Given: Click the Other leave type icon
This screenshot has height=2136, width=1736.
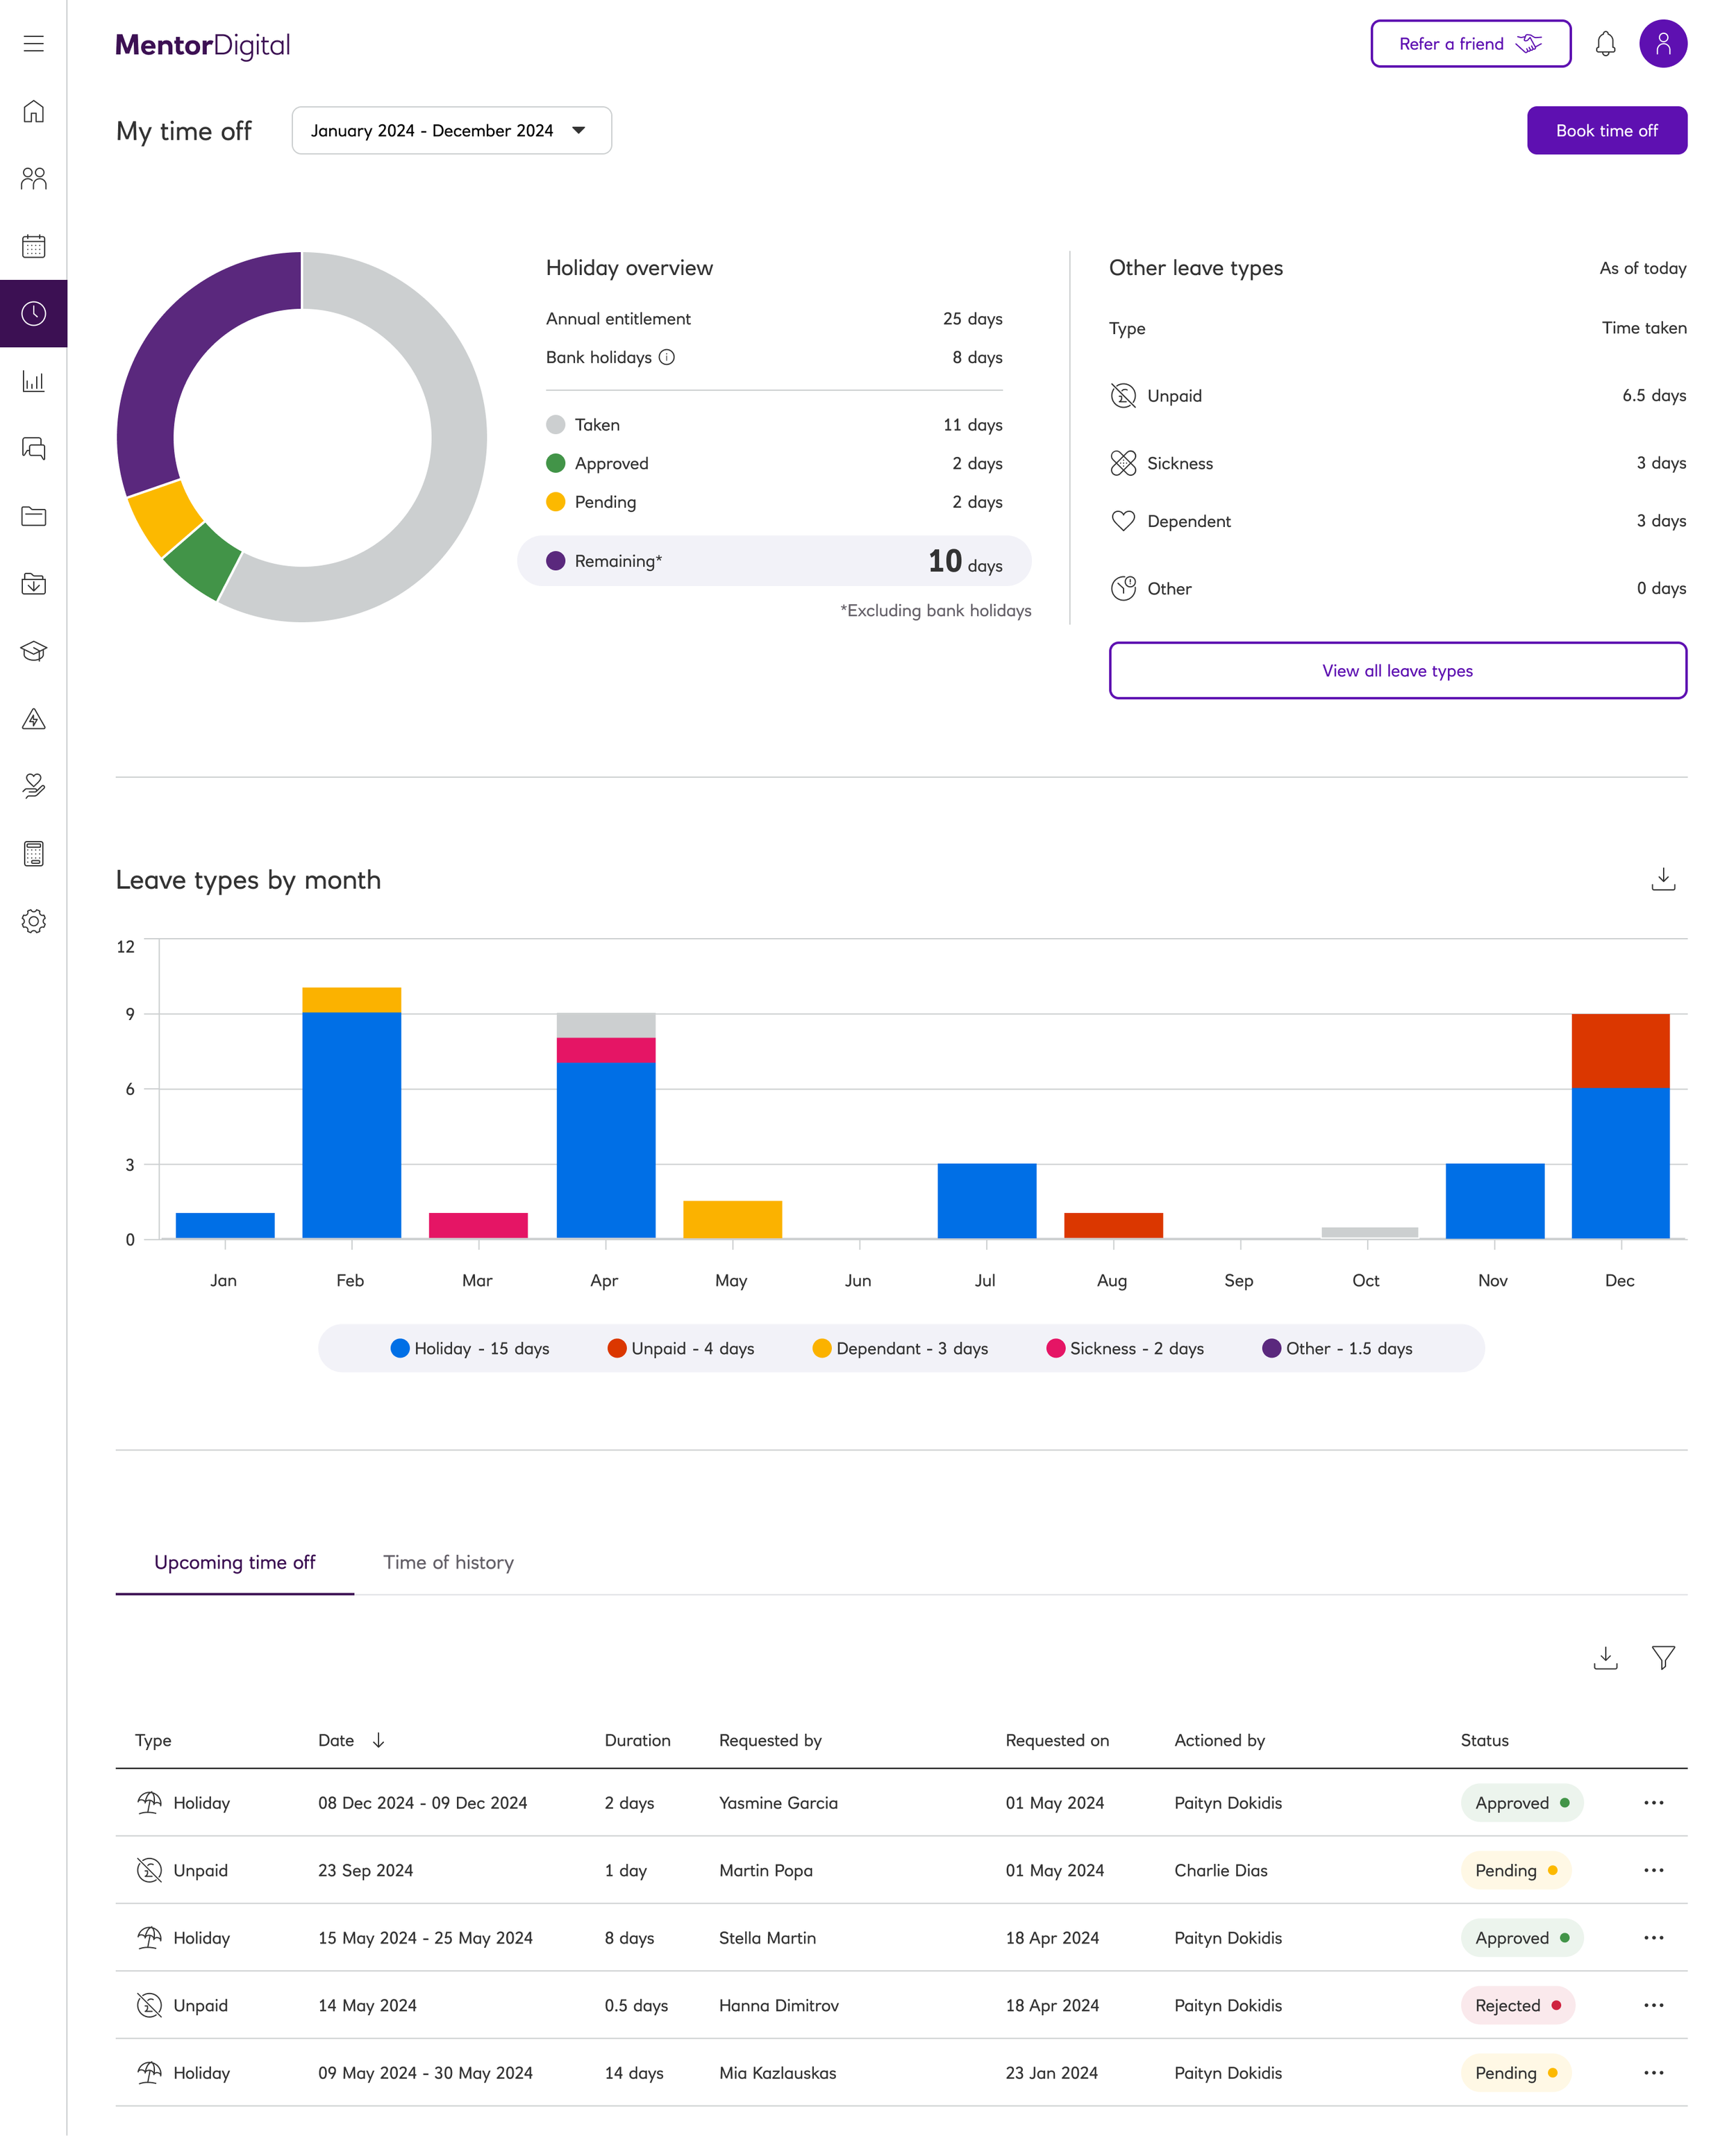Looking at the screenshot, I should [x=1123, y=588].
